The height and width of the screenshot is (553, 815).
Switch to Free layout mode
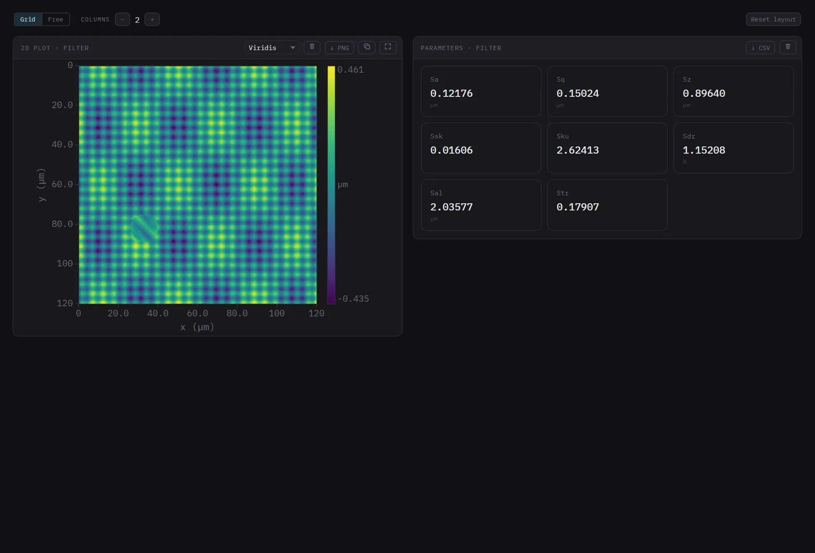(x=56, y=19)
